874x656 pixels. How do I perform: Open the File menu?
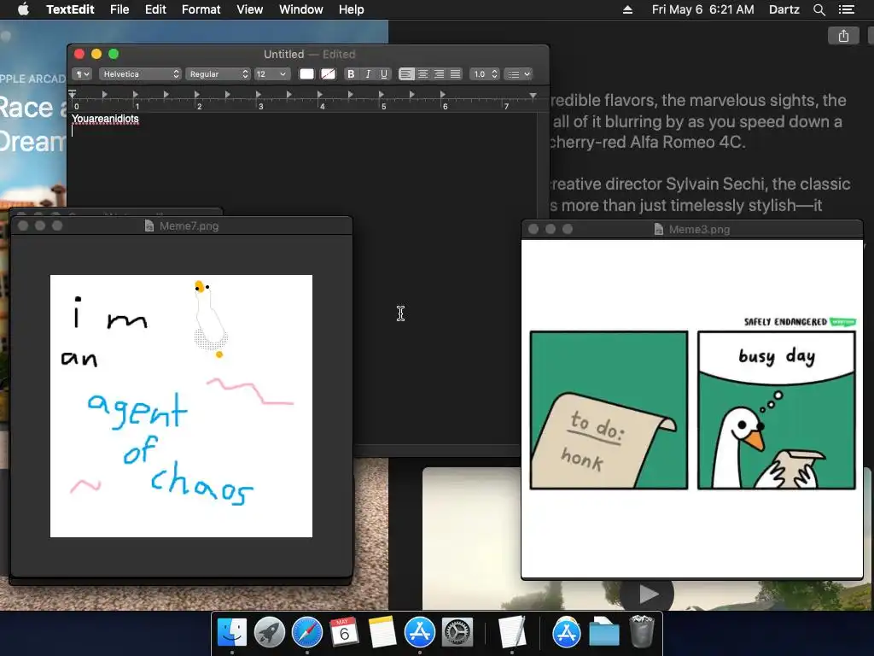[119, 9]
